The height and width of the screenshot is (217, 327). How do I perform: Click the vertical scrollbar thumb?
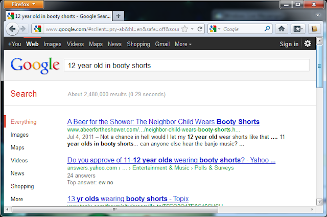click(x=319, y=66)
